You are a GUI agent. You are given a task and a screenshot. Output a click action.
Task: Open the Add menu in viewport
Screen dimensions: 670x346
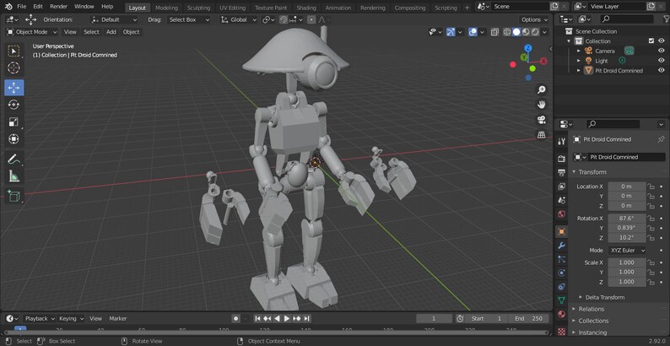tap(111, 32)
